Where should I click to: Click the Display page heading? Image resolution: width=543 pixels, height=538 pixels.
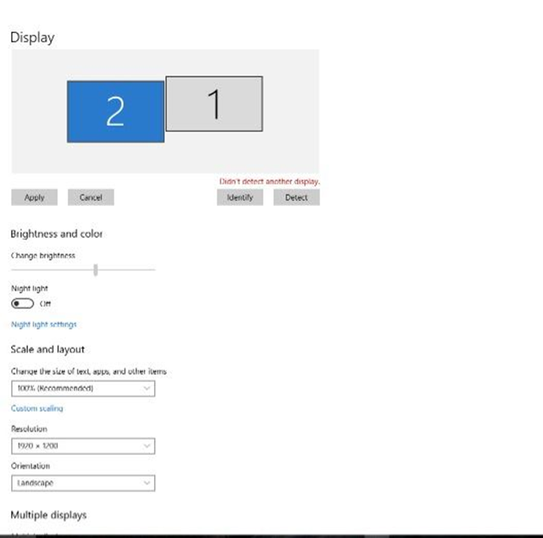pyautogui.click(x=32, y=37)
